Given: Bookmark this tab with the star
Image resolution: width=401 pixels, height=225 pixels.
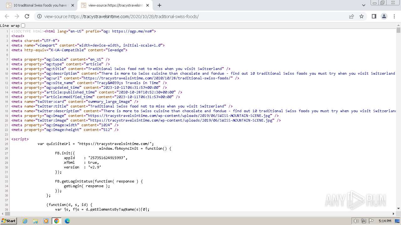Looking at the screenshot, I should point(362,16).
